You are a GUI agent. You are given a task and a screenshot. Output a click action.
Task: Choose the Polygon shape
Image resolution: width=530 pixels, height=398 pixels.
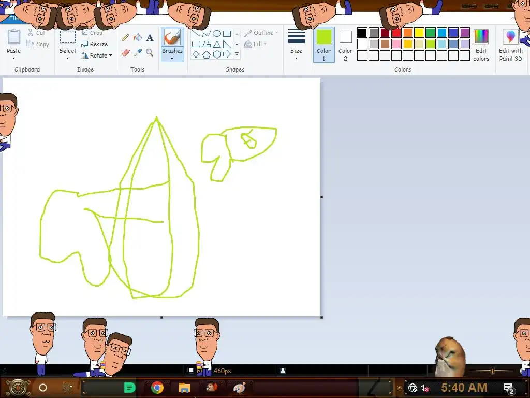[207, 44]
